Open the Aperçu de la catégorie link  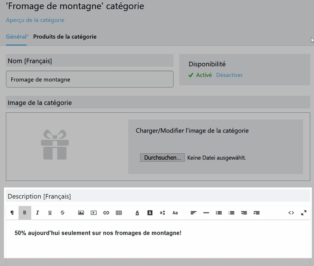[35, 20]
